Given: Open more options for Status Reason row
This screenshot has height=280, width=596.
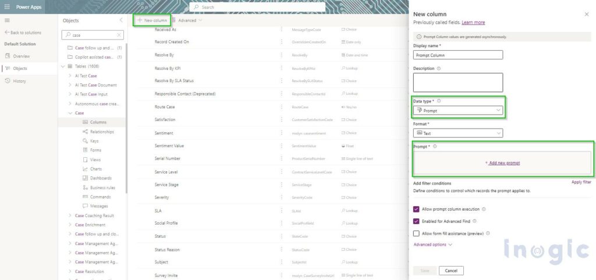Looking at the screenshot, I should (x=281, y=250).
